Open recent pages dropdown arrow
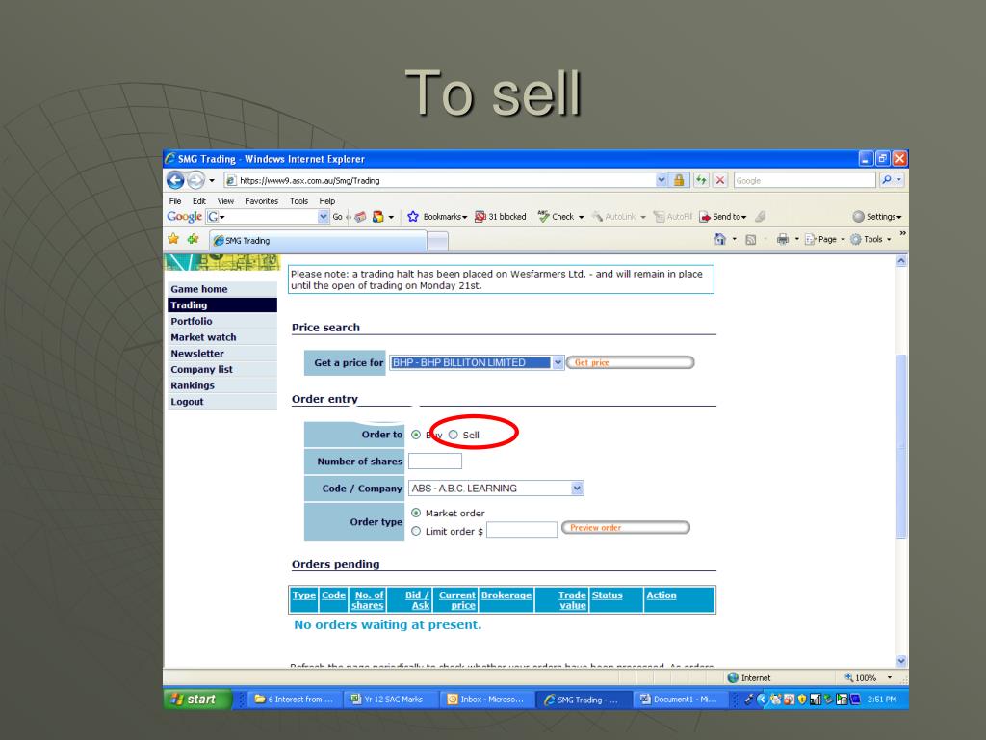The width and height of the screenshot is (986, 740). pyautogui.click(x=212, y=181)
